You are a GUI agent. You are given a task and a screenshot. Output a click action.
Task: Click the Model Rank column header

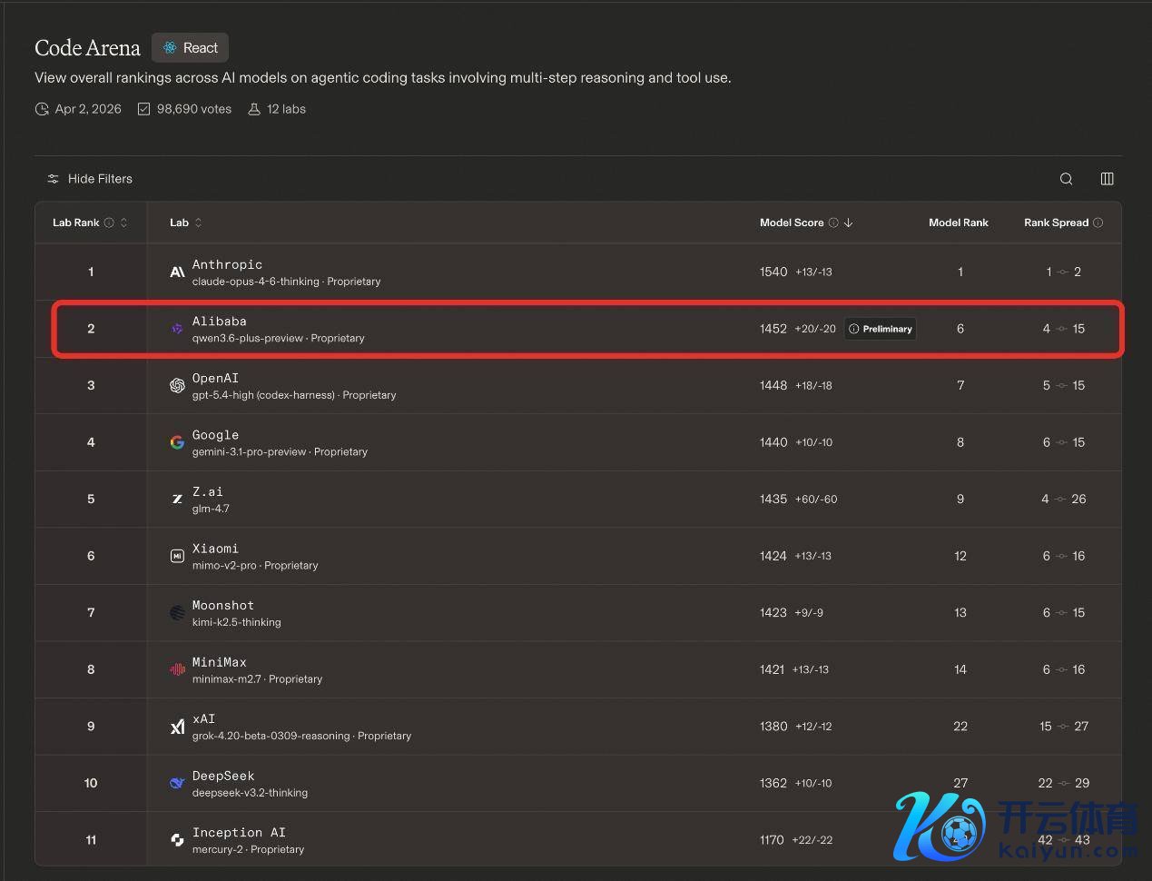tap(958, 223)
